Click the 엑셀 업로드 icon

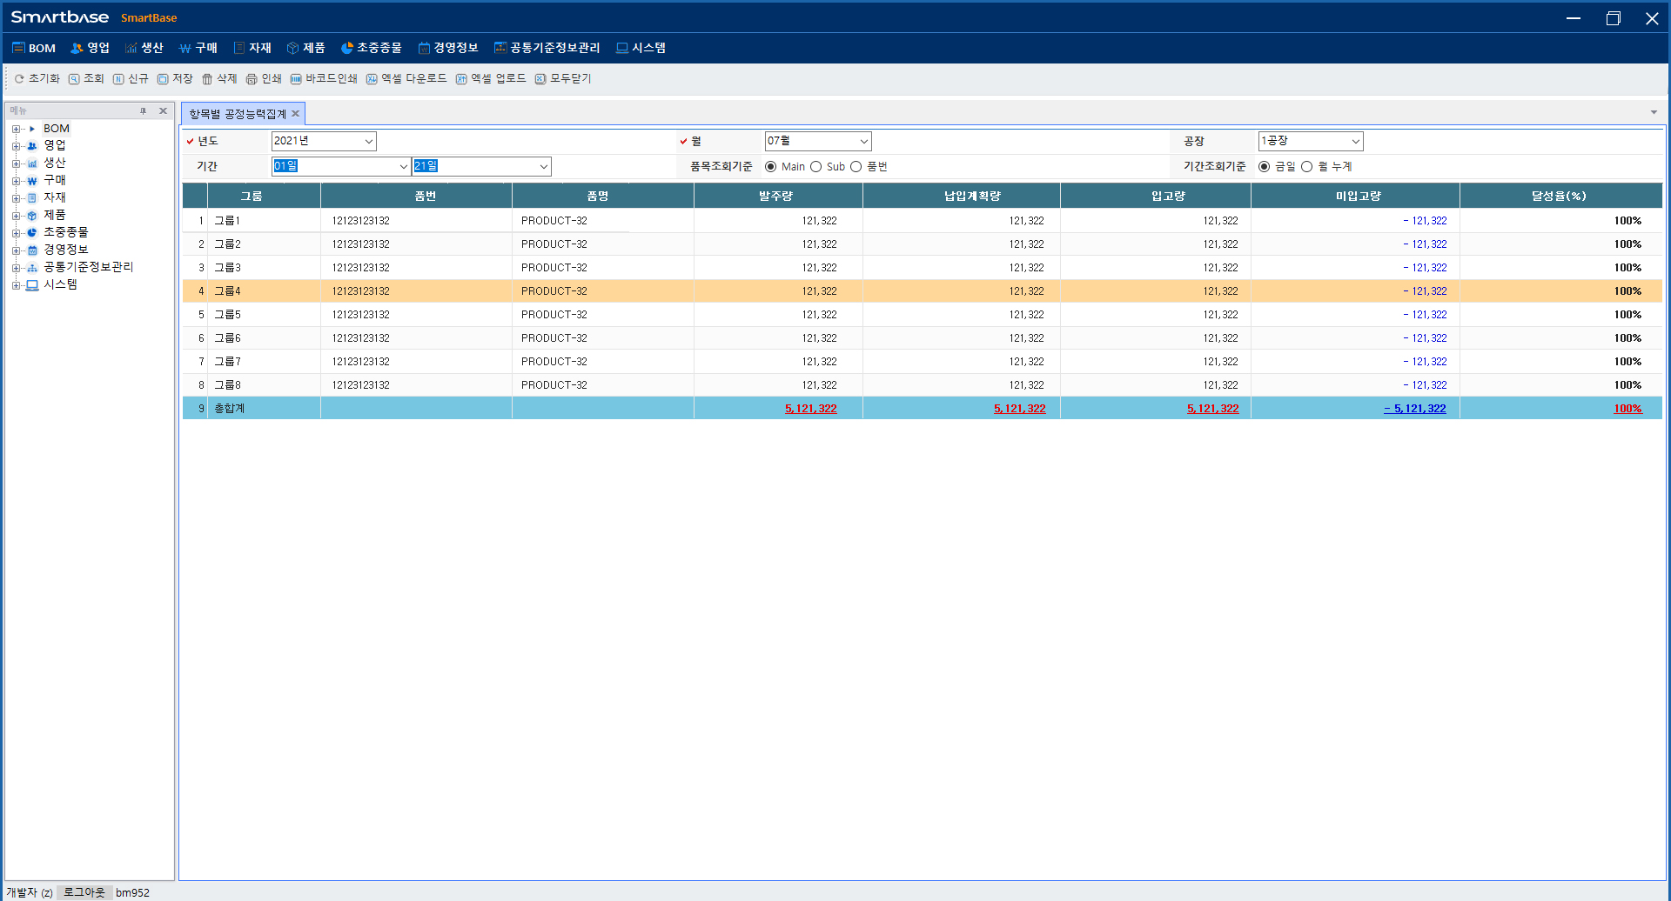coord(461,79)
